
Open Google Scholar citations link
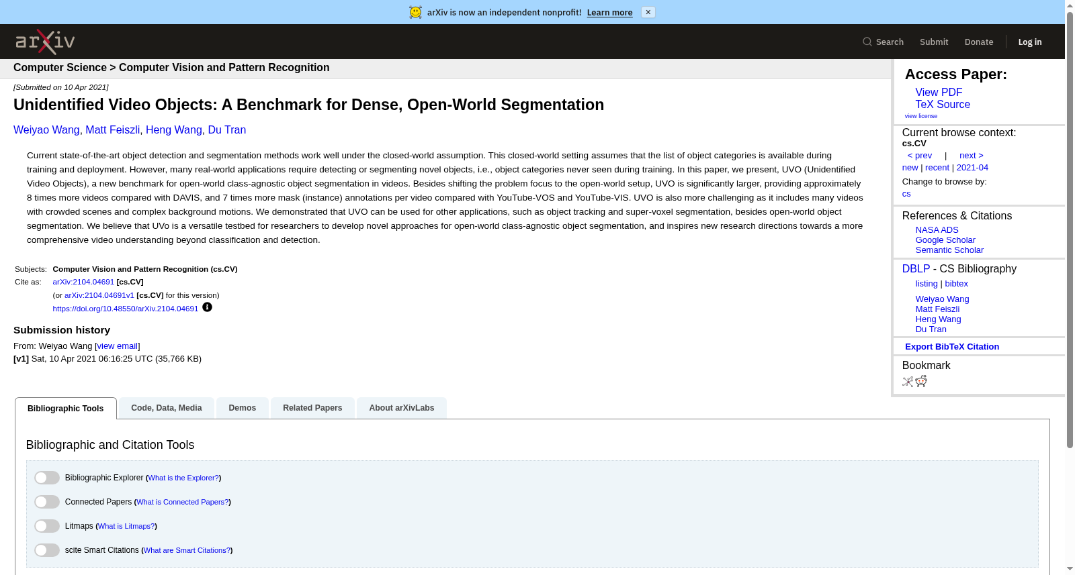point(945,240)
